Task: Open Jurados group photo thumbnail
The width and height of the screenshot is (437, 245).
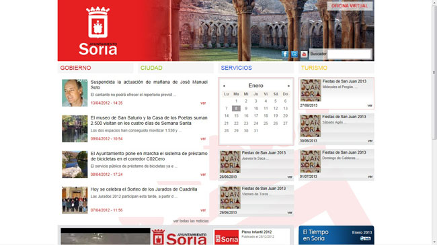Action: click(x=75, y=200)
